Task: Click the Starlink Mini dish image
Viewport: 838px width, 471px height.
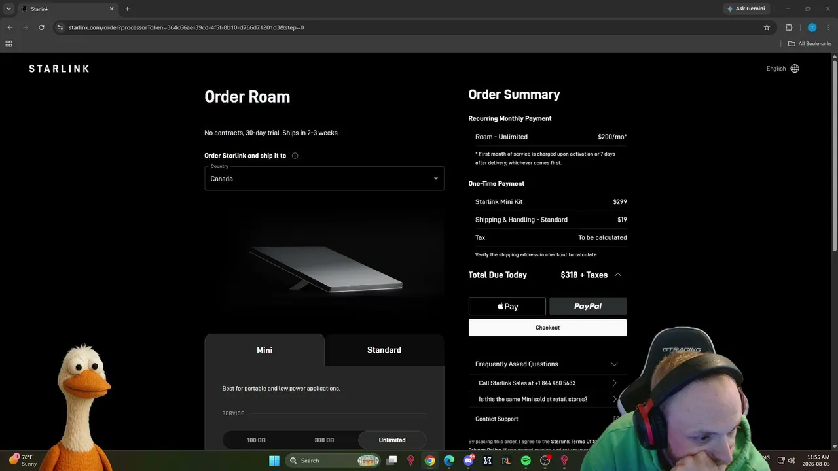Action: 325,268
